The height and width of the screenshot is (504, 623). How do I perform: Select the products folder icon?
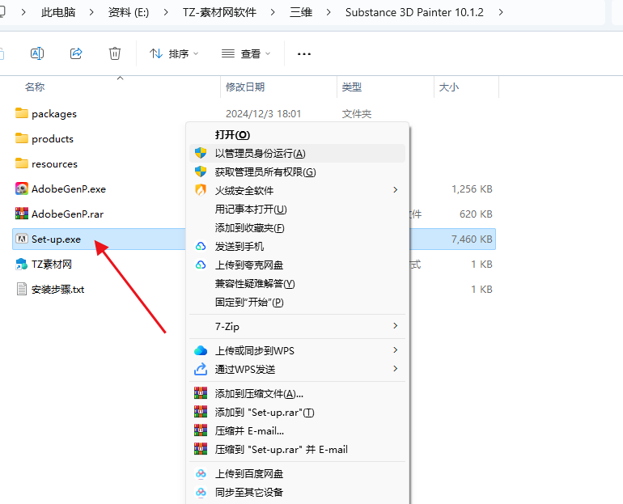tap(22, 138)
